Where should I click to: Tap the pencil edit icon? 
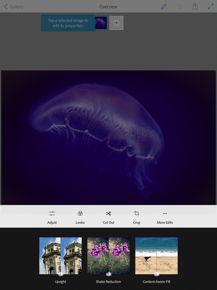164,7
